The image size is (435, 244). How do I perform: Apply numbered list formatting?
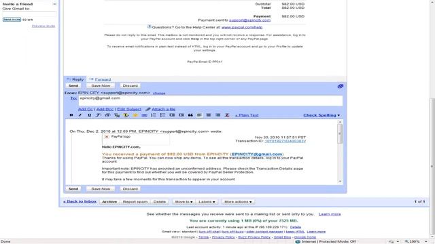pos(154,115)
